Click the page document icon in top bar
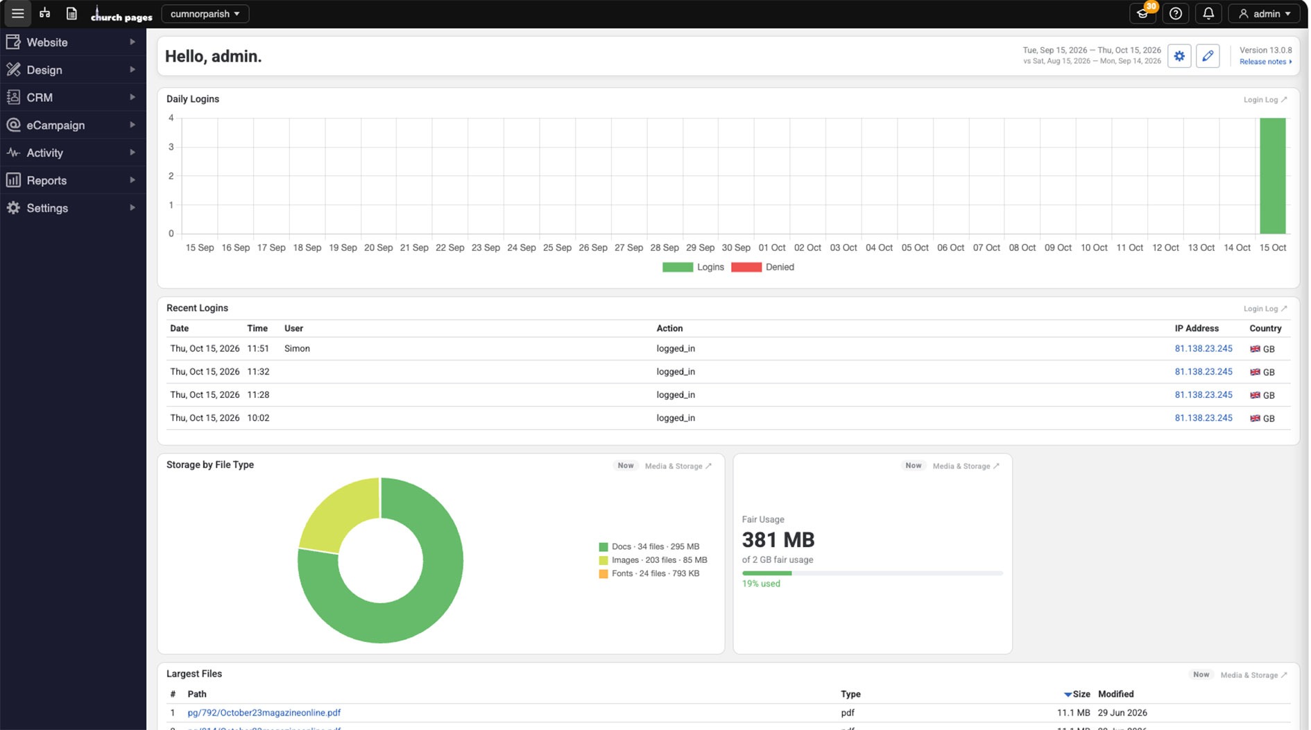1311x730 pixels. pyautogui.click(x=71, y=14)
